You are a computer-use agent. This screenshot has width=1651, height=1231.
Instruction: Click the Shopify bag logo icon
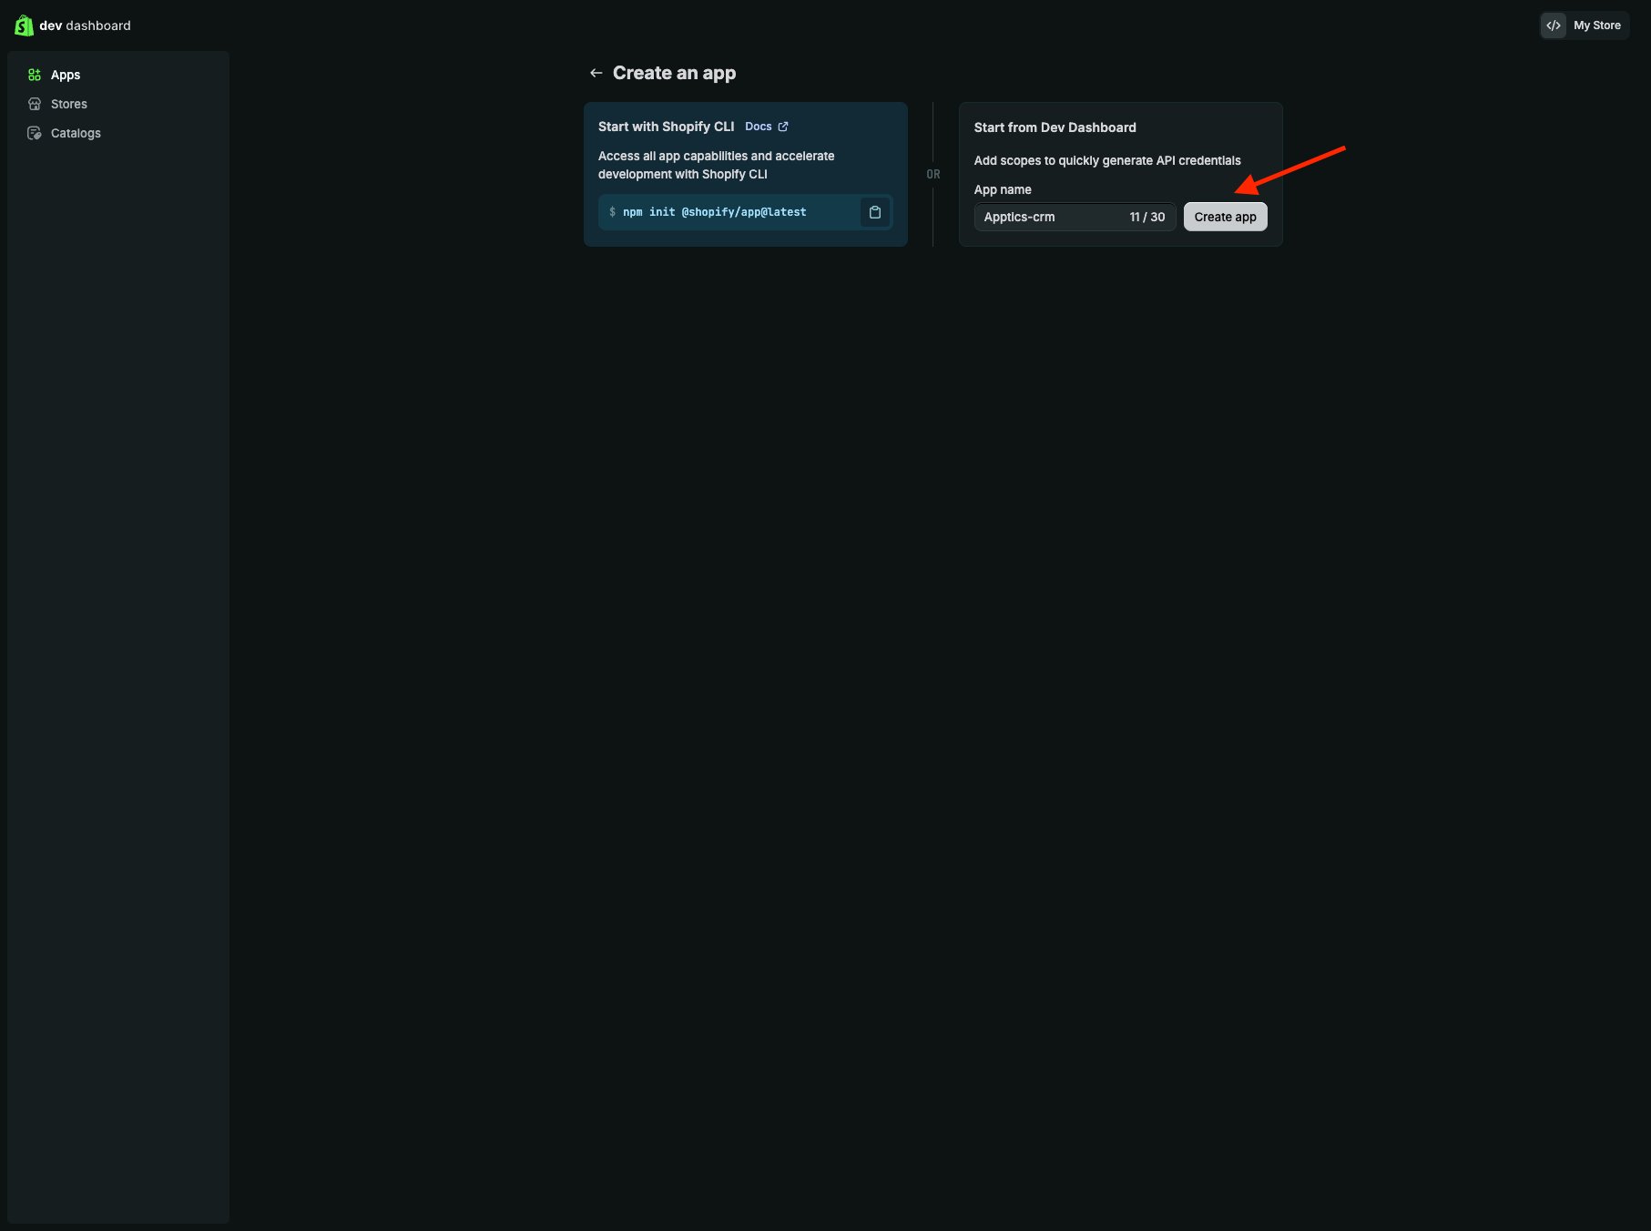point(24,25)
